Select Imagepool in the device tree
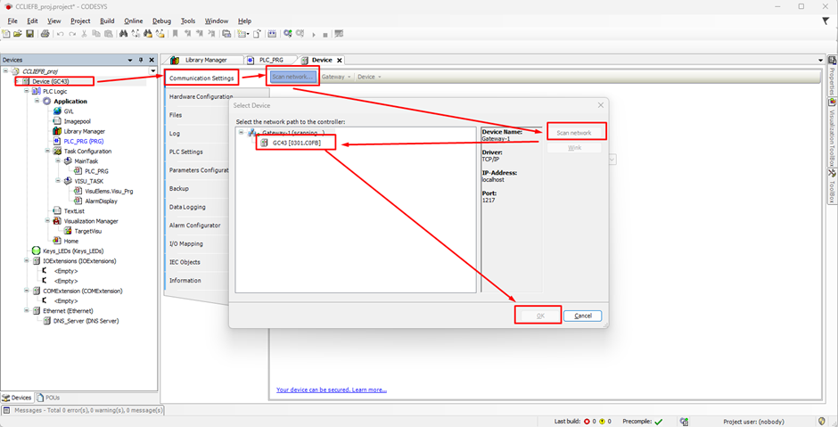Image resolution: width=838 pixels, height=427 pixels. click(x=72, y=121)
